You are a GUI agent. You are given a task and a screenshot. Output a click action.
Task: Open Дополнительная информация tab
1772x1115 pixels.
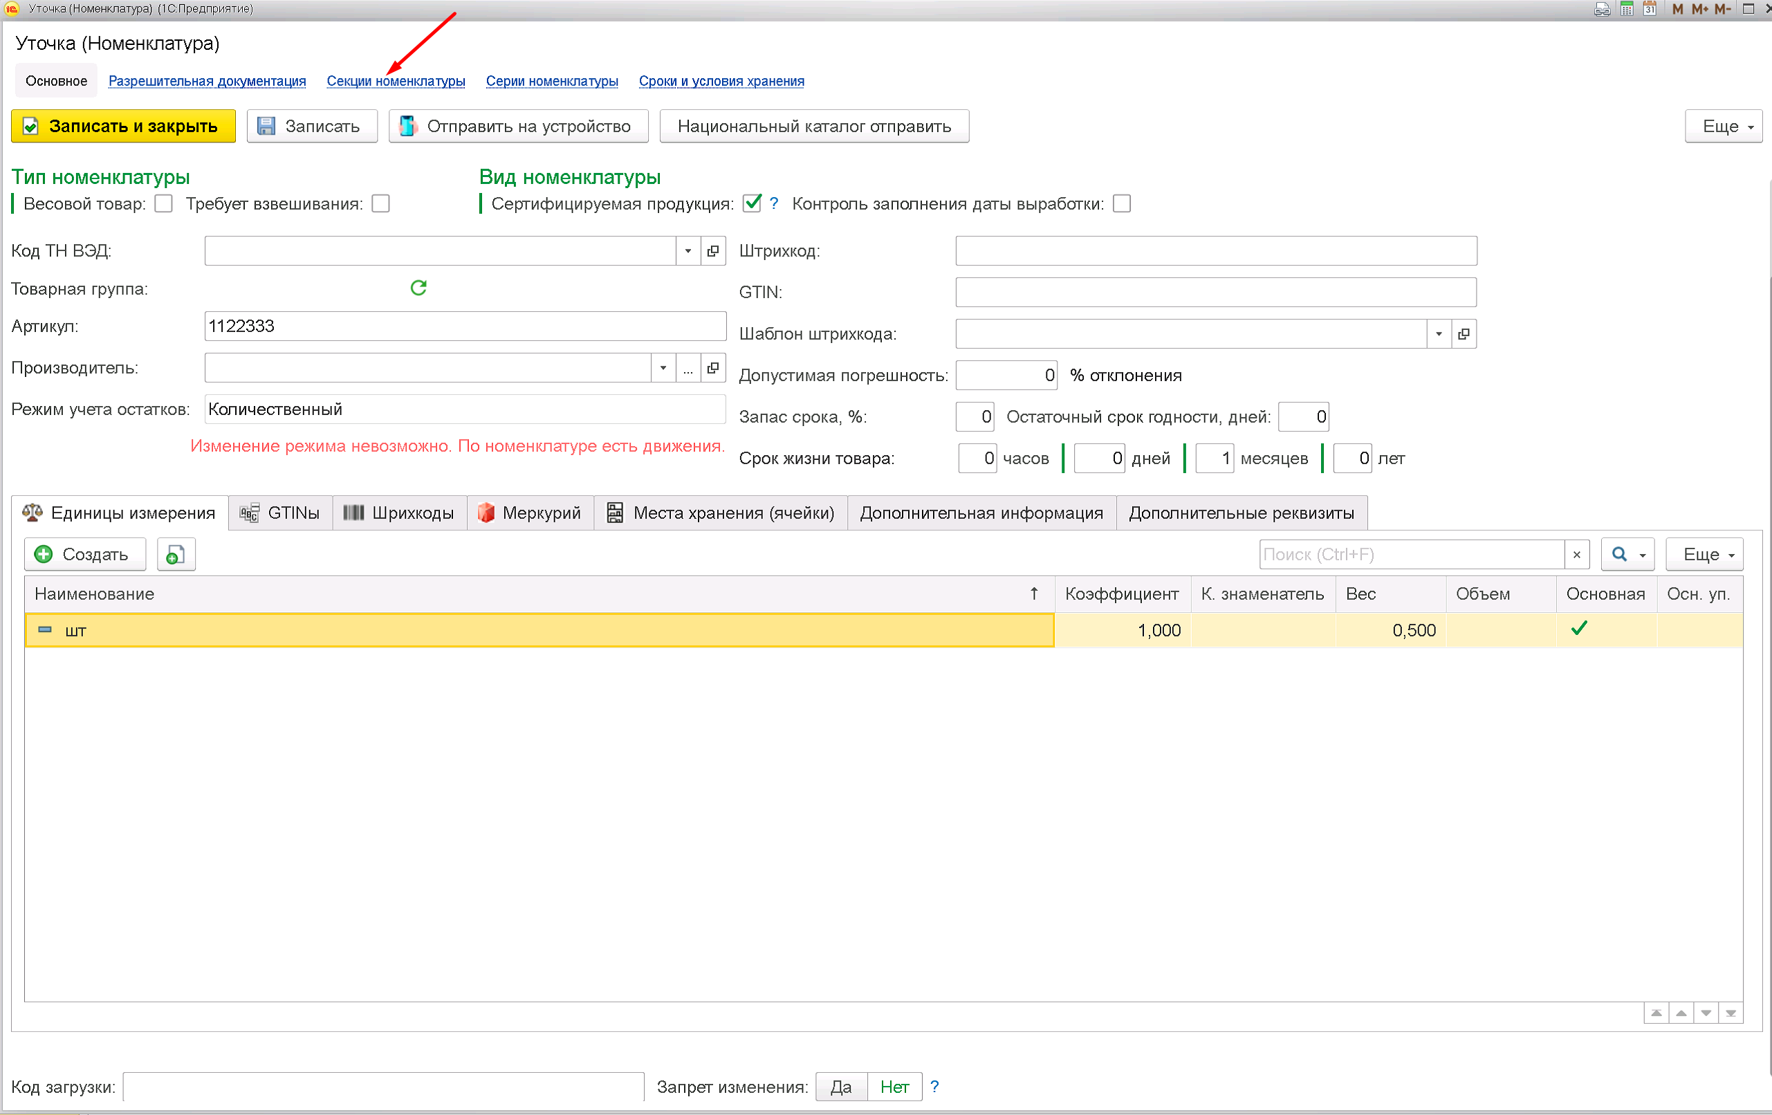click(x=981, y=513)
